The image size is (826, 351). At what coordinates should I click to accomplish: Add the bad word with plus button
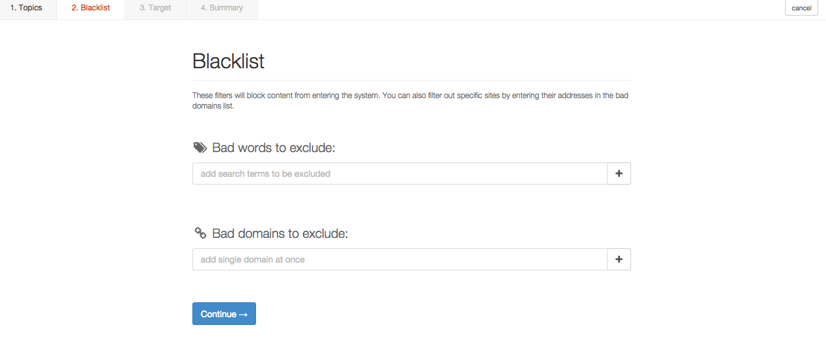[619, 174]
